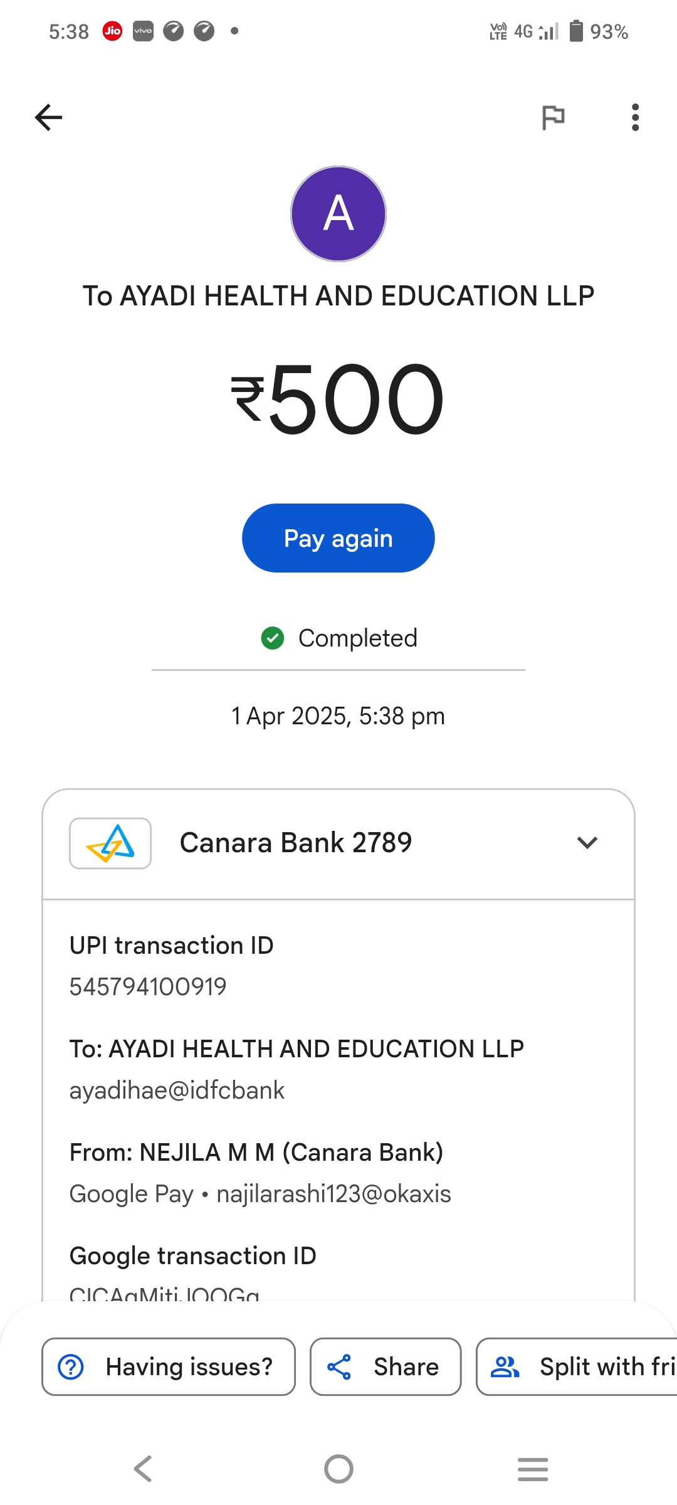Tap the Android home circle button
Image resolution: width=677 pixels, height=1505 pixels.
338,1469
